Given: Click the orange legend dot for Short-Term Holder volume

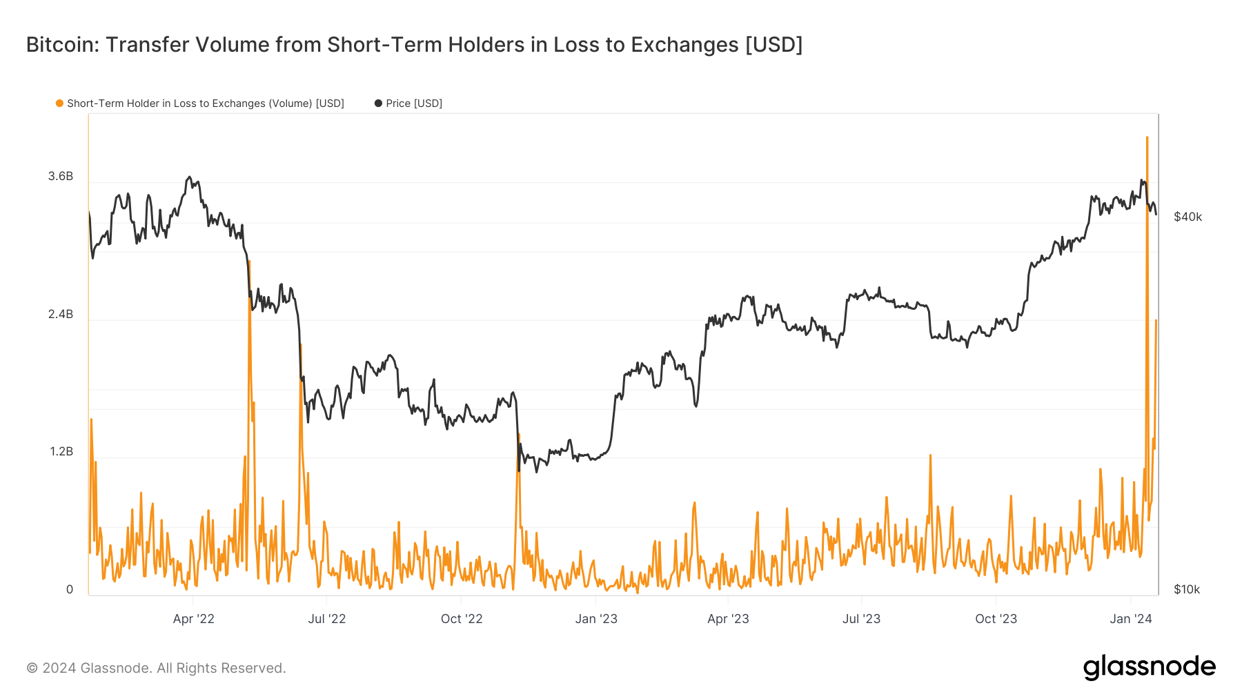Looking at the screenshot, I should 60,104.
